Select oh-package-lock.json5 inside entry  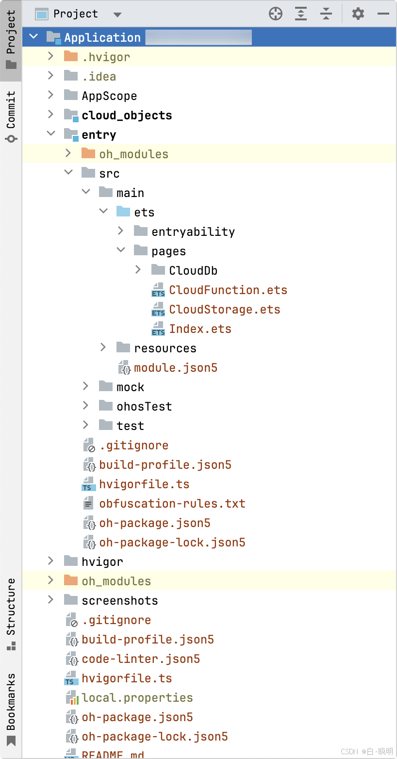tap(172, 543)
